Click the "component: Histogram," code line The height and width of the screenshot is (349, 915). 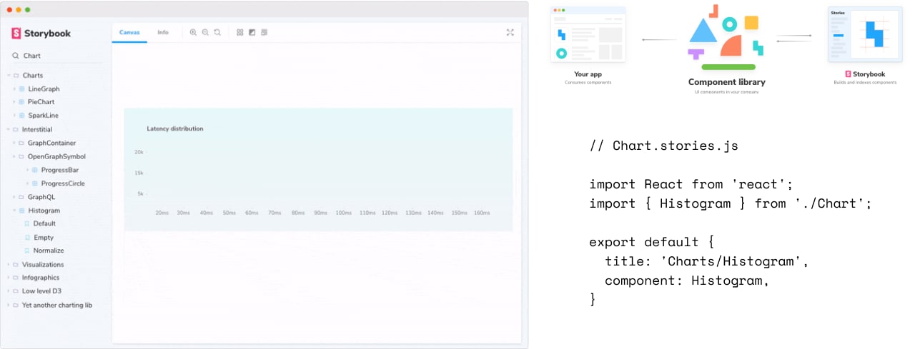[x=687, y=280]
